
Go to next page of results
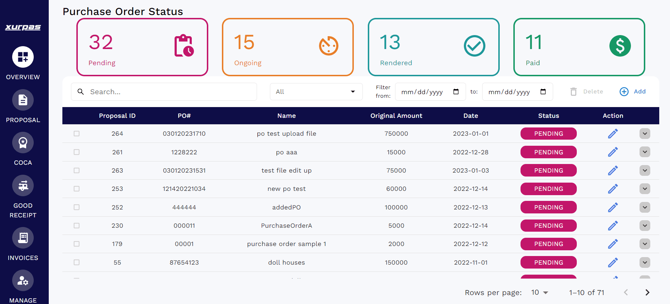(x=647, y=293)
